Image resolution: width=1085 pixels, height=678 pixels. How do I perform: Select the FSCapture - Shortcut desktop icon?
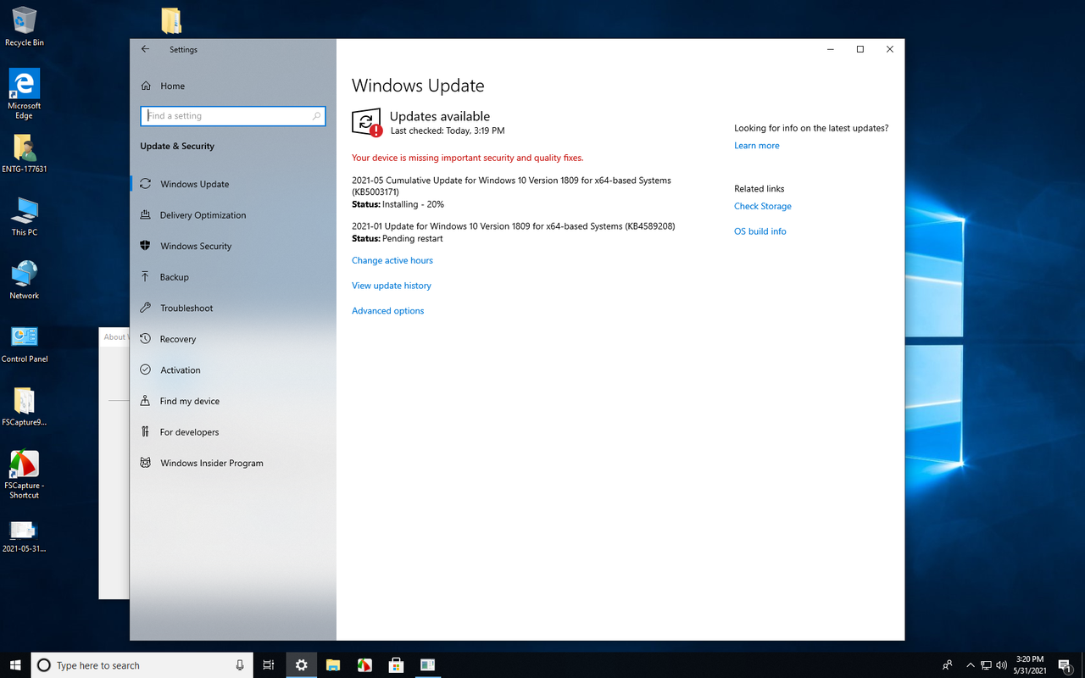[25, 475]
